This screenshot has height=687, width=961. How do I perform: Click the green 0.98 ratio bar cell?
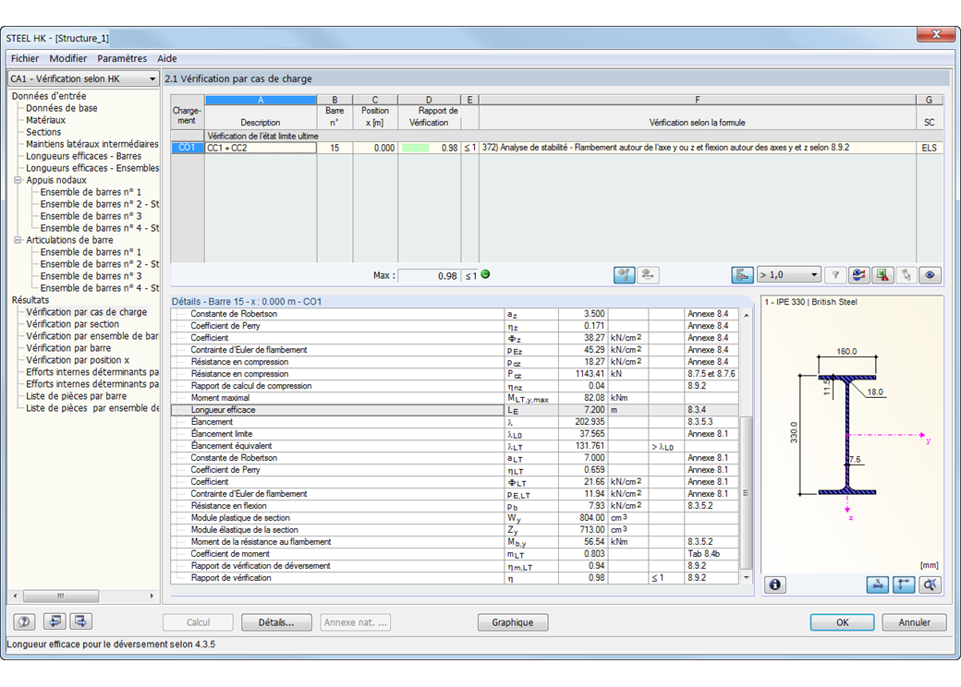click(429, 148)
